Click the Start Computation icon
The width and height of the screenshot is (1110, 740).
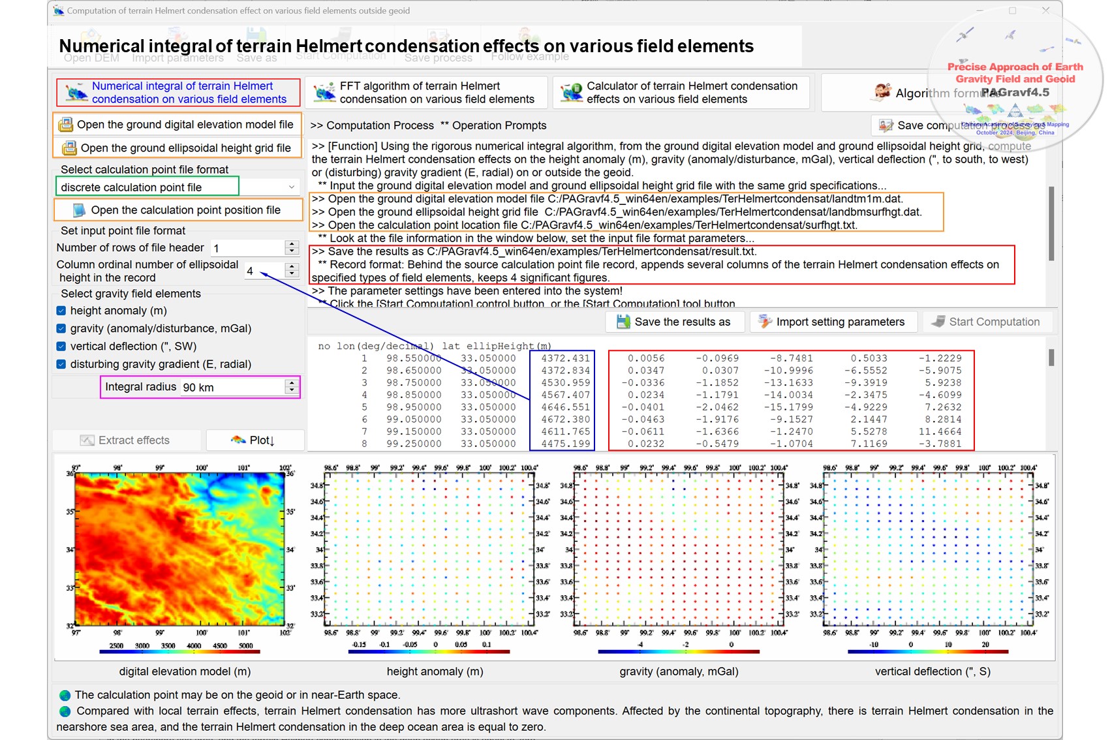tap(938, 322)
